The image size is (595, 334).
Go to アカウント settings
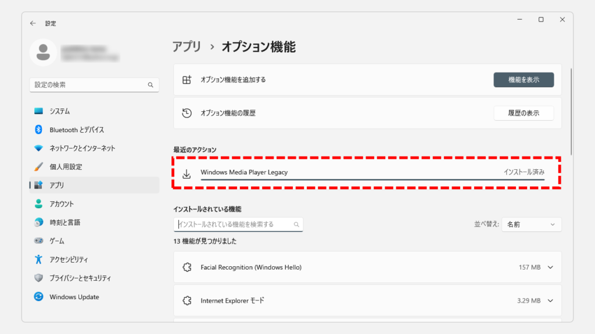coord(62,204)
